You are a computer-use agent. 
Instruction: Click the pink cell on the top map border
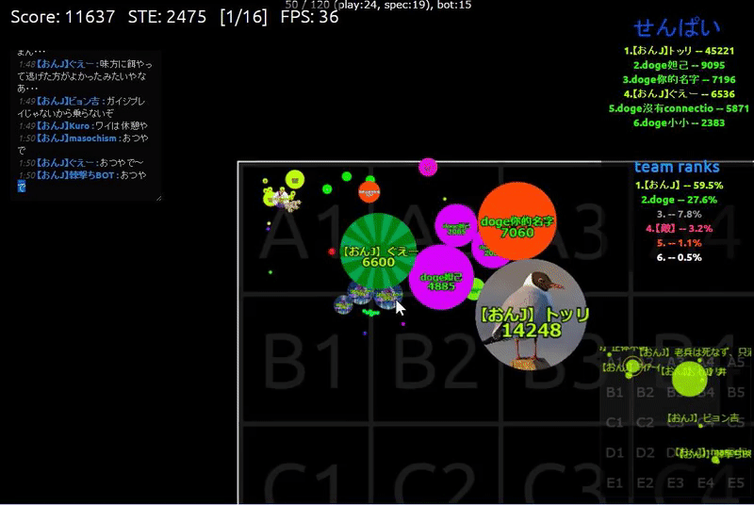pos(428,167)
